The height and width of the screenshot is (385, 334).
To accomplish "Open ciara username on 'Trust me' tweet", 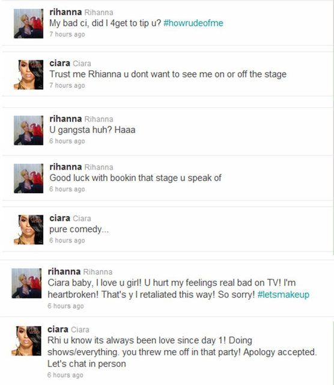I will tap(60, 63).
